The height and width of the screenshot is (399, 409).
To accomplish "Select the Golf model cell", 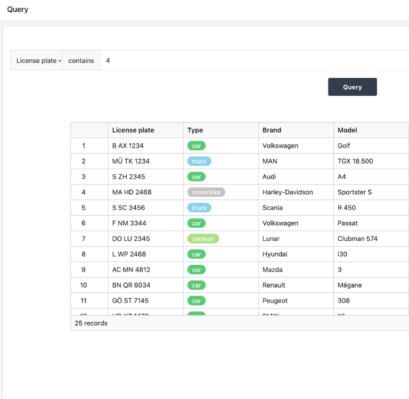I will coord(371,145).
